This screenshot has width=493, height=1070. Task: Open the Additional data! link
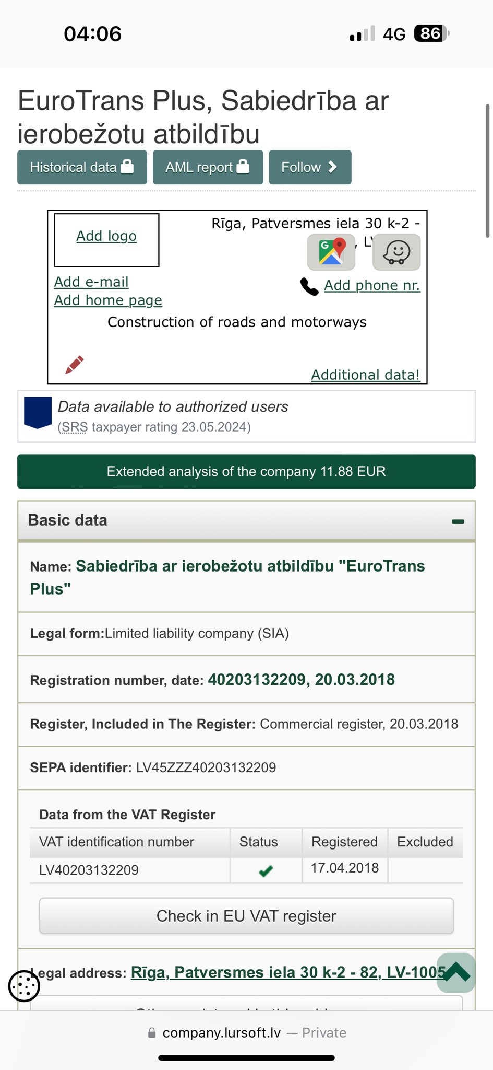point(366,375)
